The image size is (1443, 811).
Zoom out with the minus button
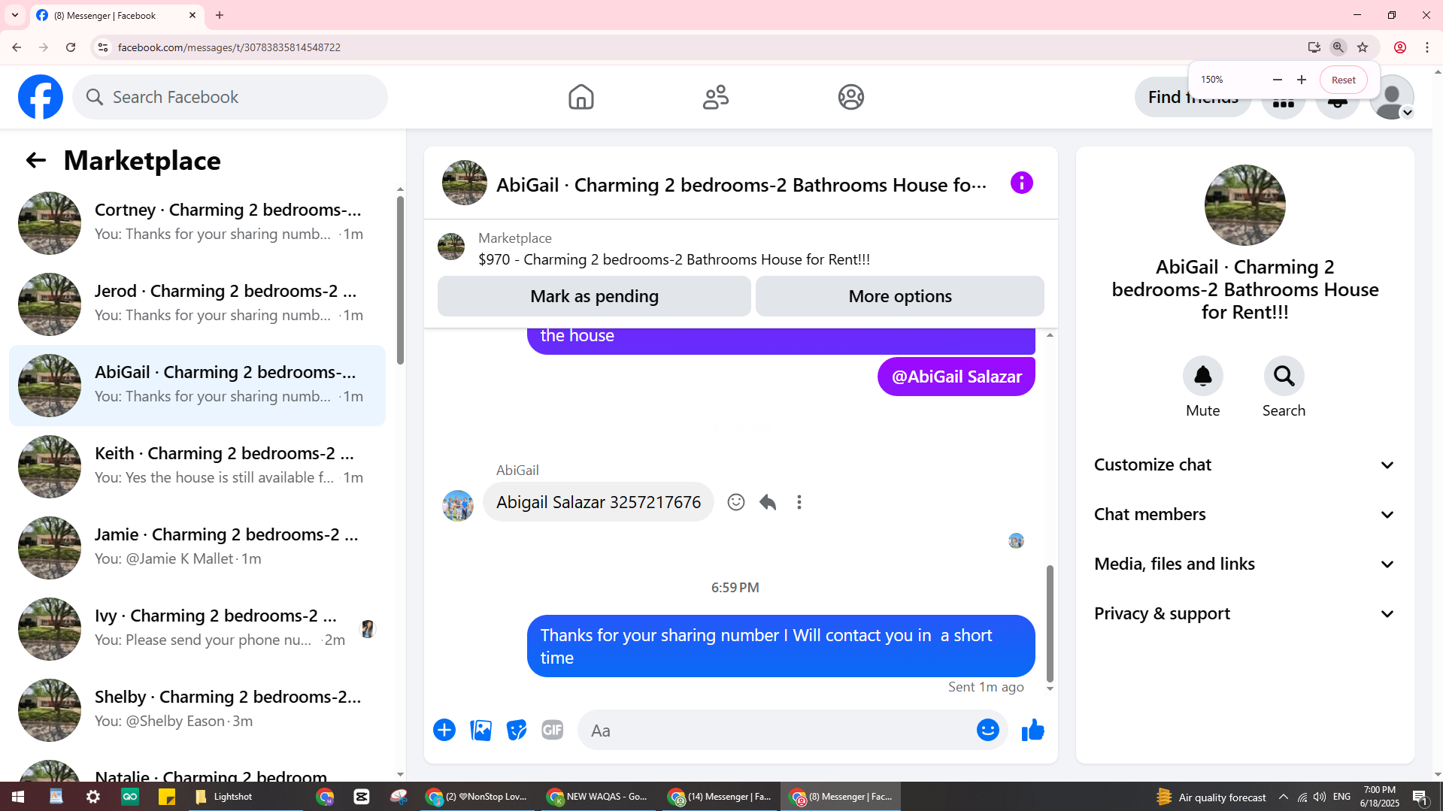coord(1277,80)
